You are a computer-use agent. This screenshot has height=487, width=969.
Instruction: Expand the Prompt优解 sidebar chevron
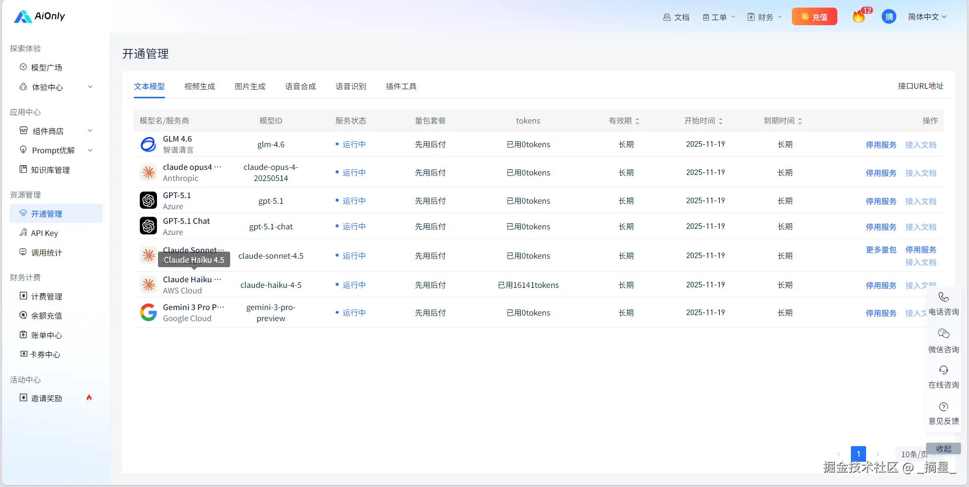click(x=90, y=150)
